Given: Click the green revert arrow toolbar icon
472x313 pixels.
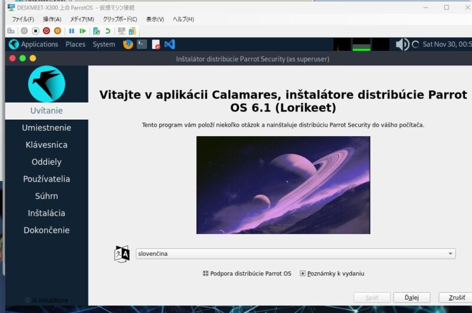Looking at the screenshot, I should click(x=107, y=31).
